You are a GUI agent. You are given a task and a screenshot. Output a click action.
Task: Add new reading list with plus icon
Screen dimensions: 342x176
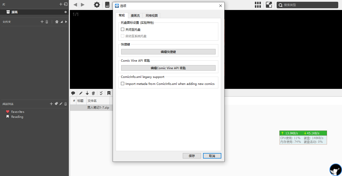[x=51, y=104]
